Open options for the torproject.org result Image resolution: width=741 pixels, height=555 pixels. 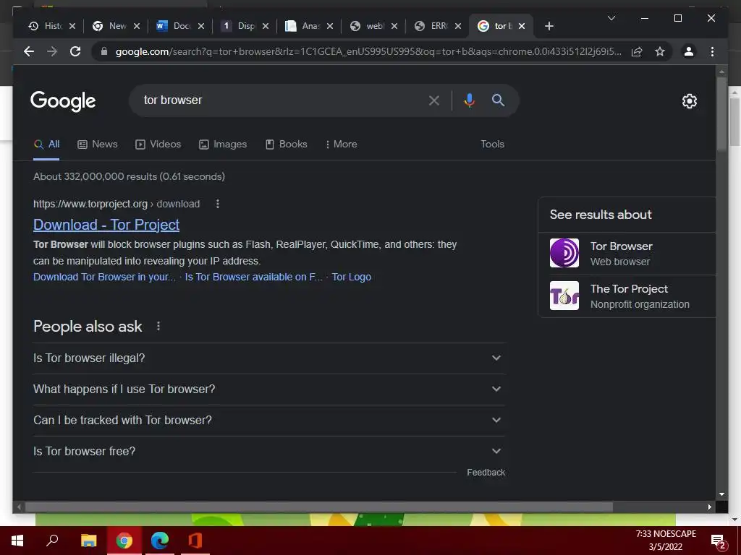point(217,204)
